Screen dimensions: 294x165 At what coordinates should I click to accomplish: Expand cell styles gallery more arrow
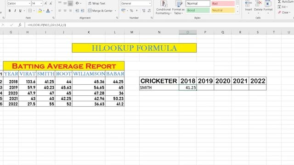tap(237, 11)
